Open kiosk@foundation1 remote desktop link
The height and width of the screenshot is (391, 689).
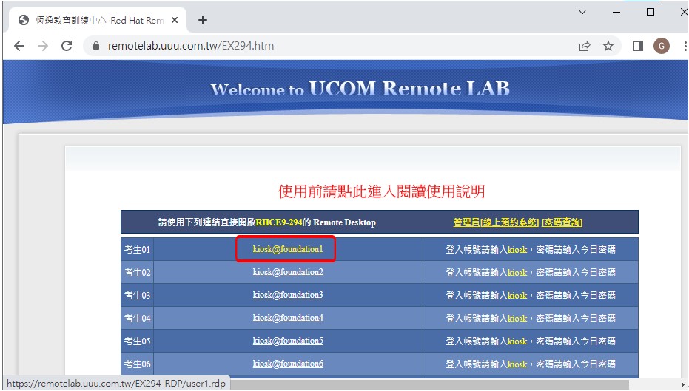[288, 250]
